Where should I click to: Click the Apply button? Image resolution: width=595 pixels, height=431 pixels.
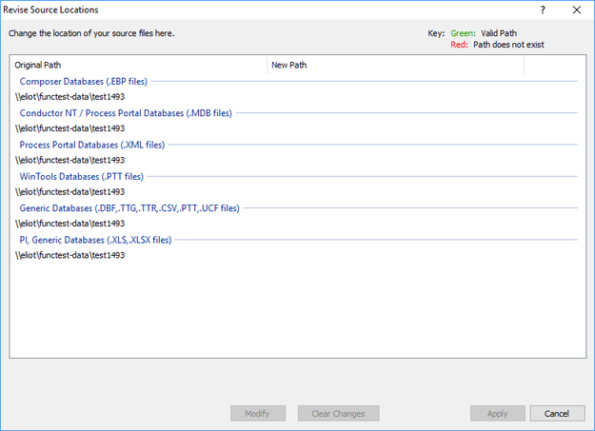pos(497,414)
